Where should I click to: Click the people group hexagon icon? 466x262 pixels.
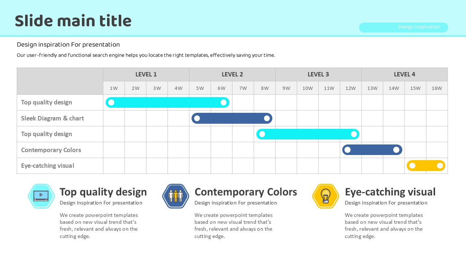tap(175, 196)
